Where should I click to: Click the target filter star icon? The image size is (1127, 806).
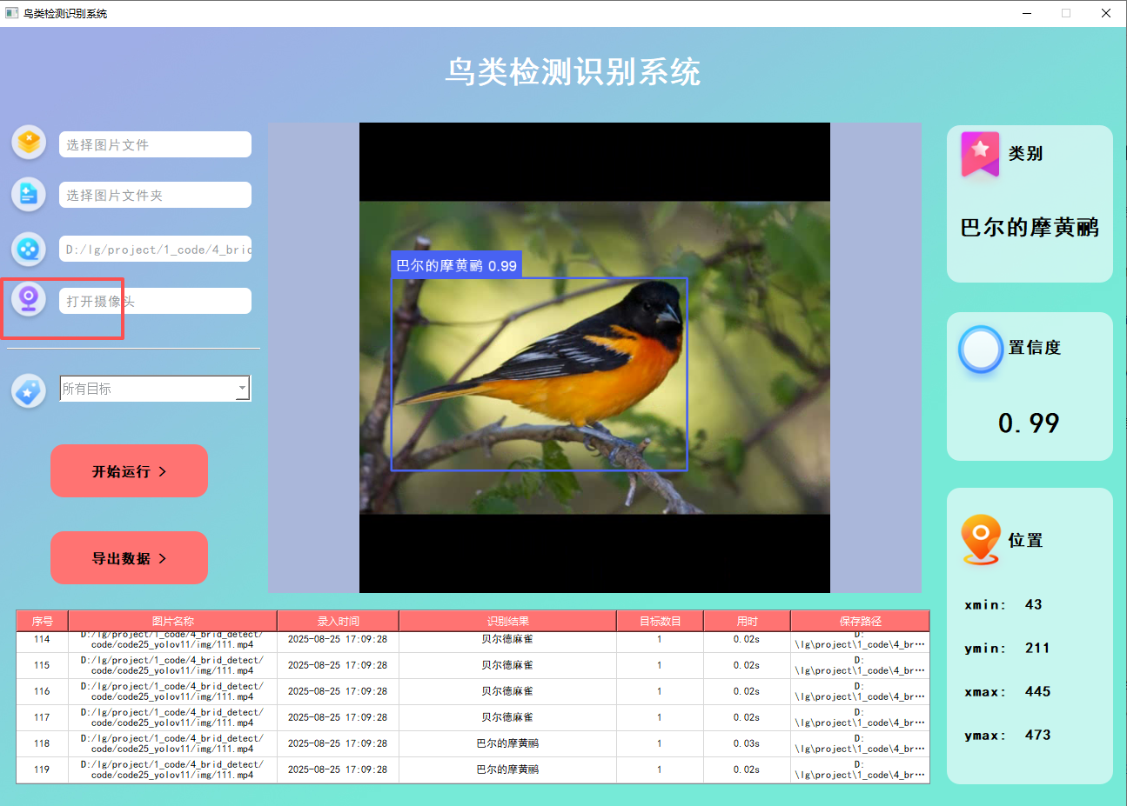click(x=29, y=390)
